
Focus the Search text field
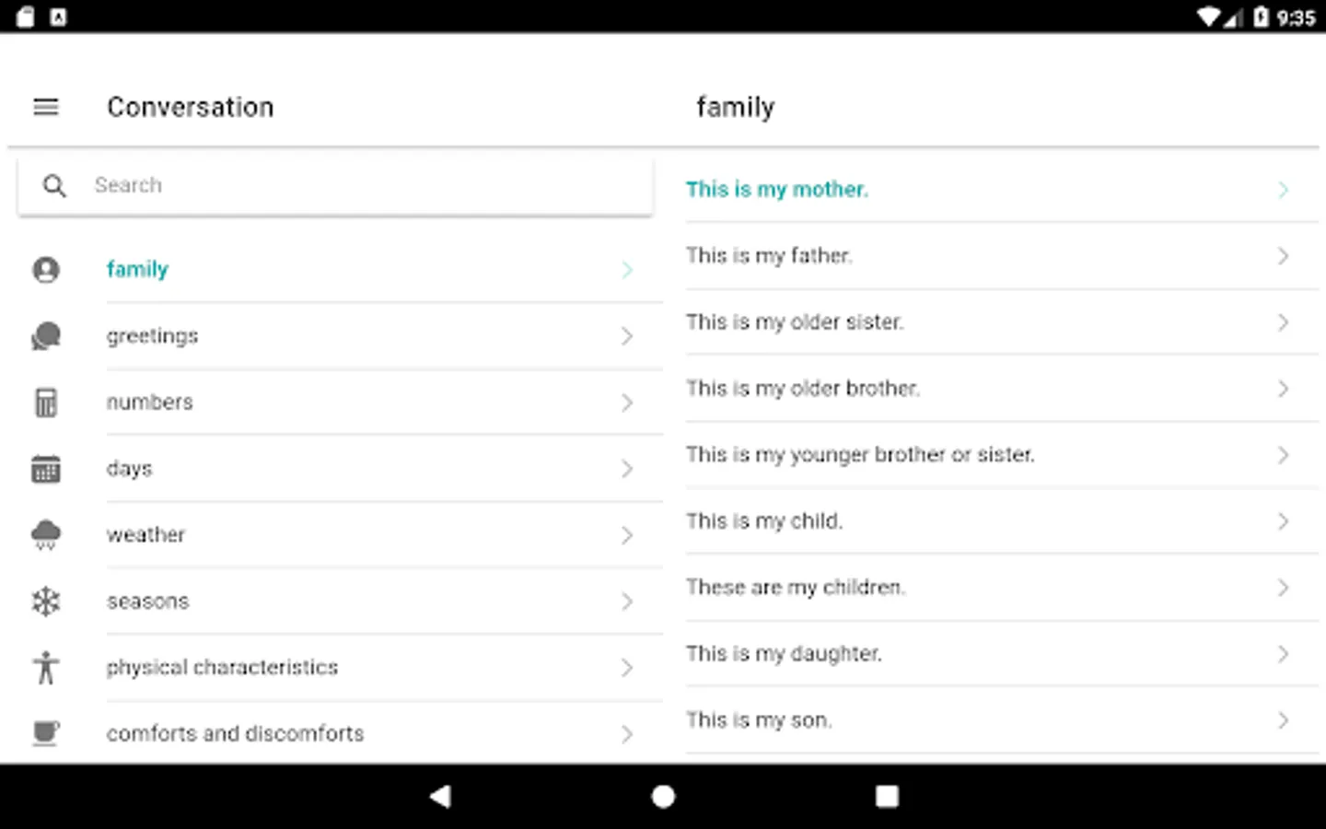click(x=368, y=186)
